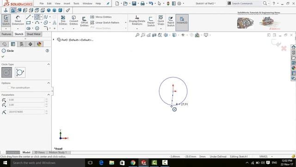Select the Polygon sketch tool

(37, 28)
